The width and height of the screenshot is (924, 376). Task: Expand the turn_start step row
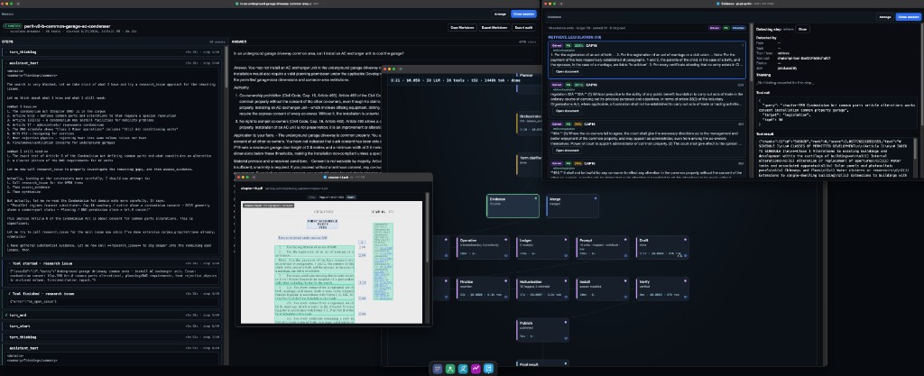tap(112, 326)
